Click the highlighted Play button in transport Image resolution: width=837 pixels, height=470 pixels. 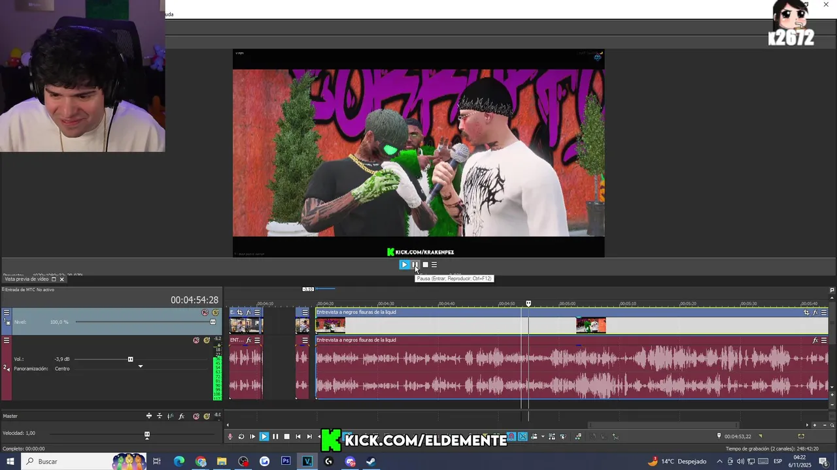point(264,437)
